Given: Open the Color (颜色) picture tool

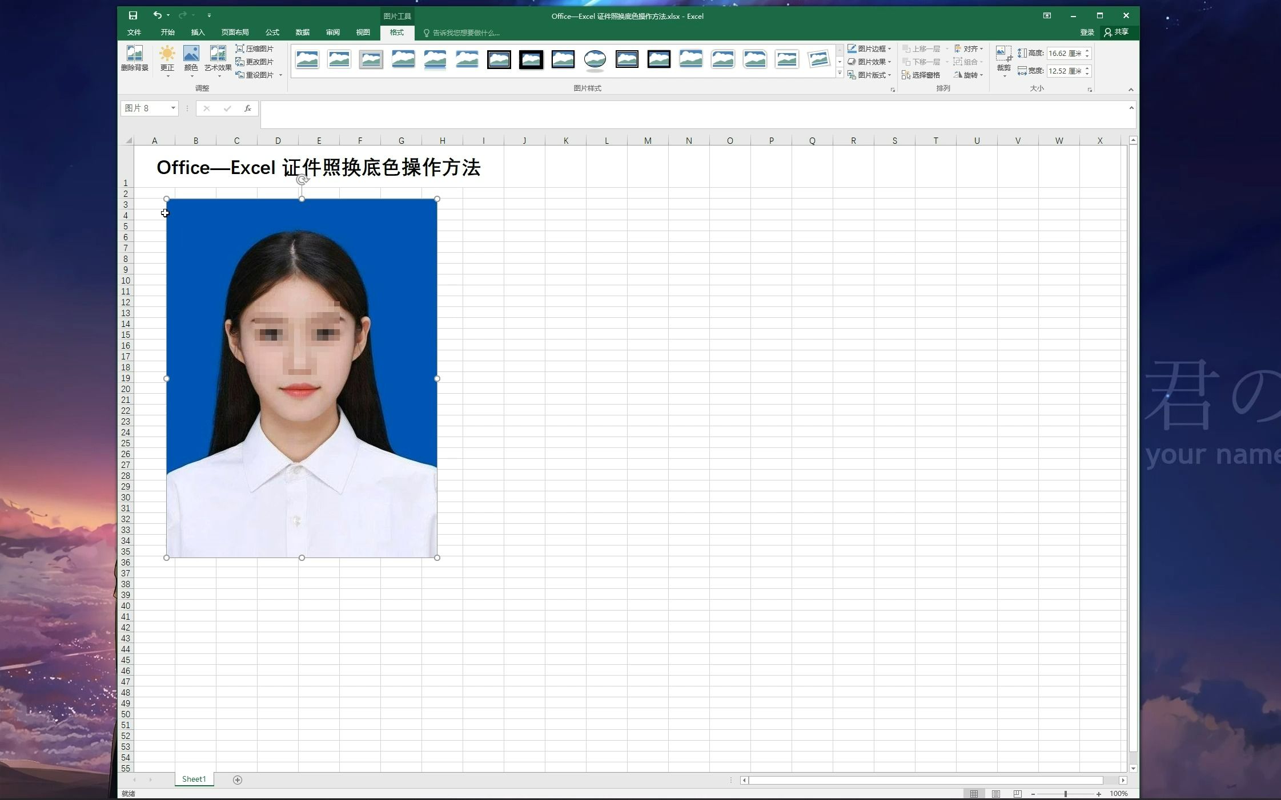Looking at the screenshot, I should (x=191, y=54).
